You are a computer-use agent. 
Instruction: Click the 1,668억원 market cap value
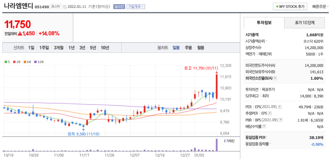tap(314, 35)
